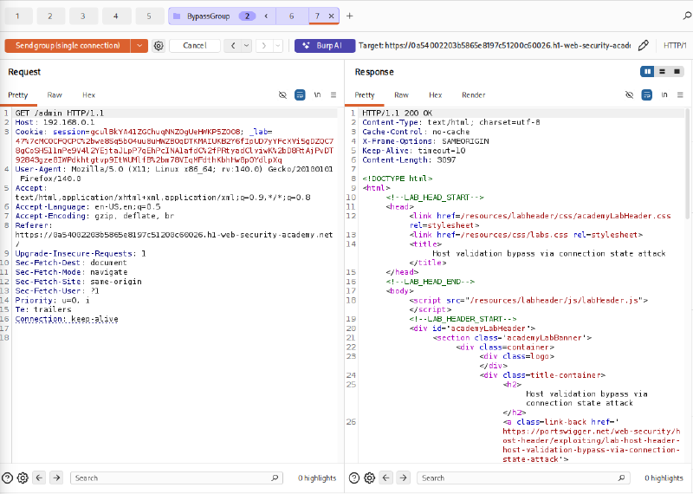Jump to next match in Response search
Image resolution: width=693 pixels, height=494 pixels.
(403, 478)
